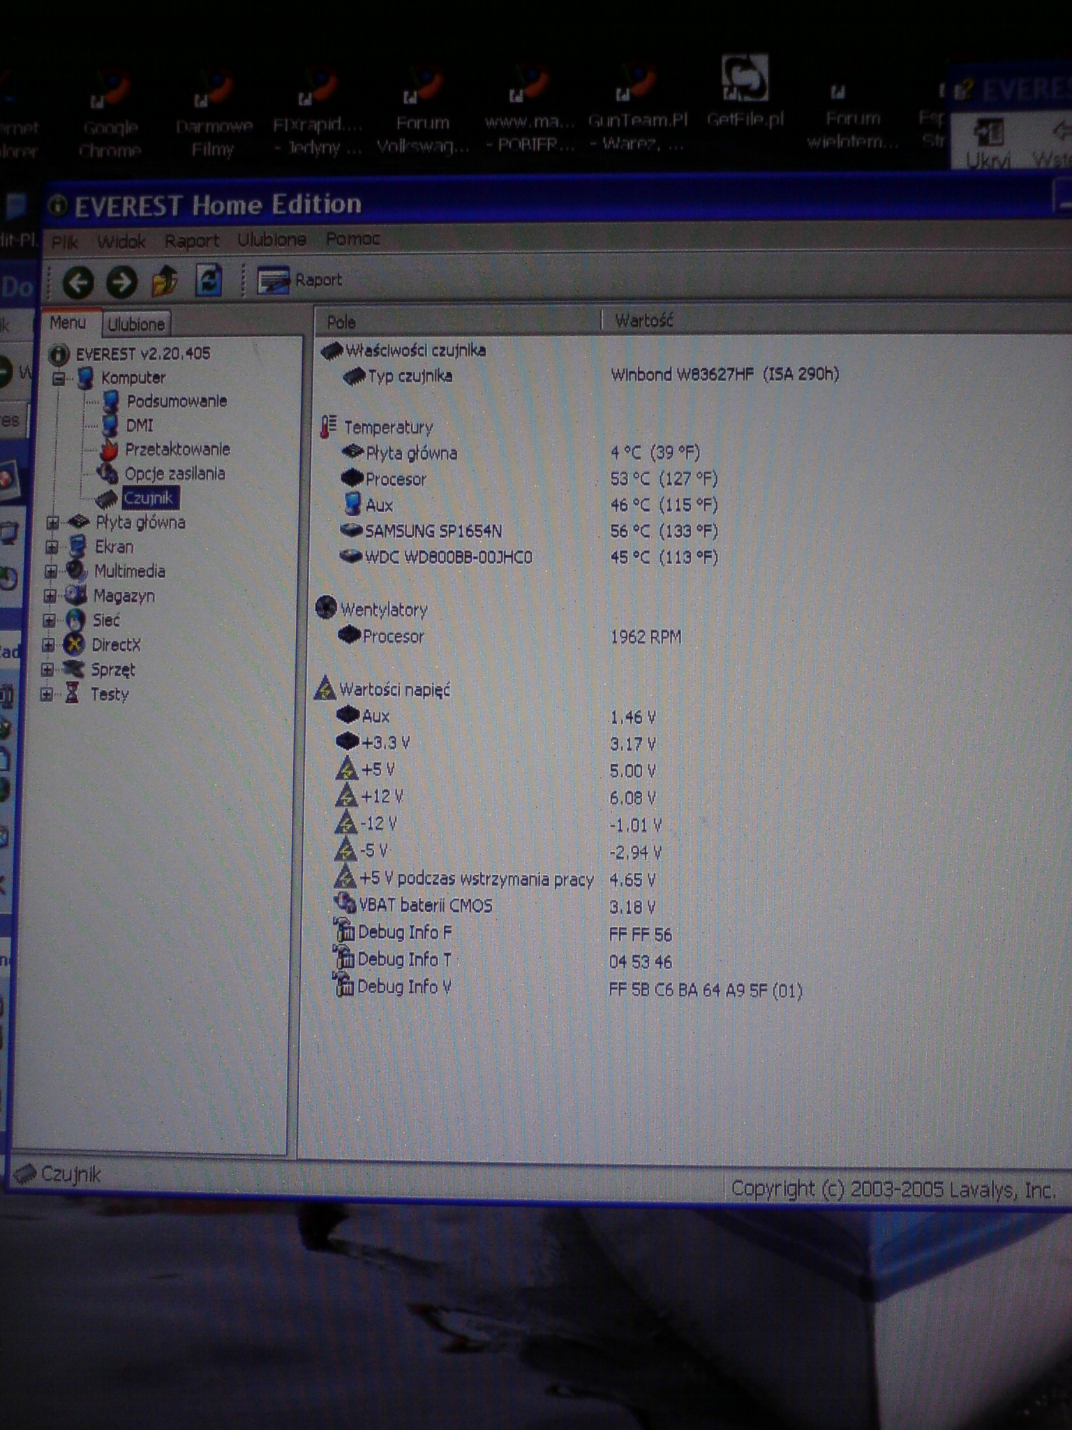This screenshot has height=1430, width=1072.
Task: Select the Procesor 53 °C temperature row
Action: click(x=528, y=479)
